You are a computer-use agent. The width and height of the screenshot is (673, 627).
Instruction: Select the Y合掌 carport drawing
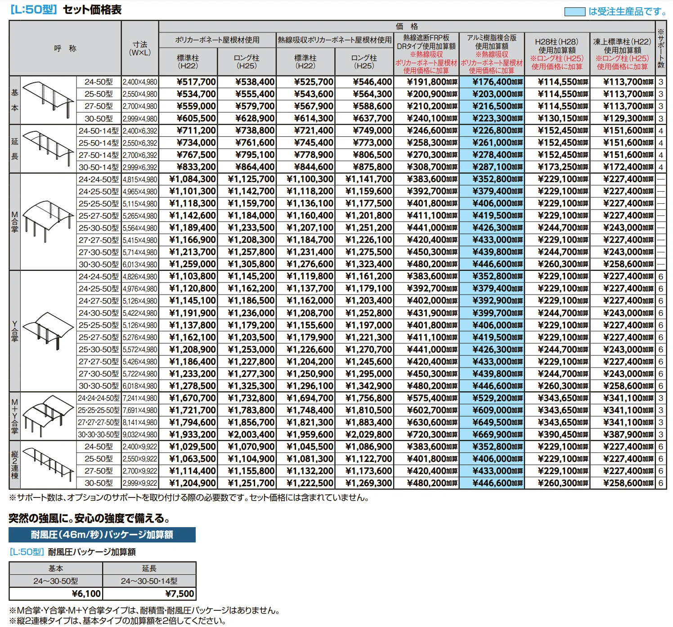48,331
